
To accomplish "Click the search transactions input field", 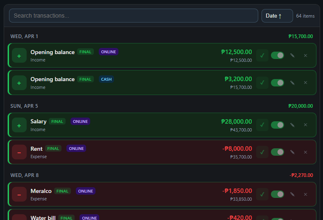I will point(134,16).
